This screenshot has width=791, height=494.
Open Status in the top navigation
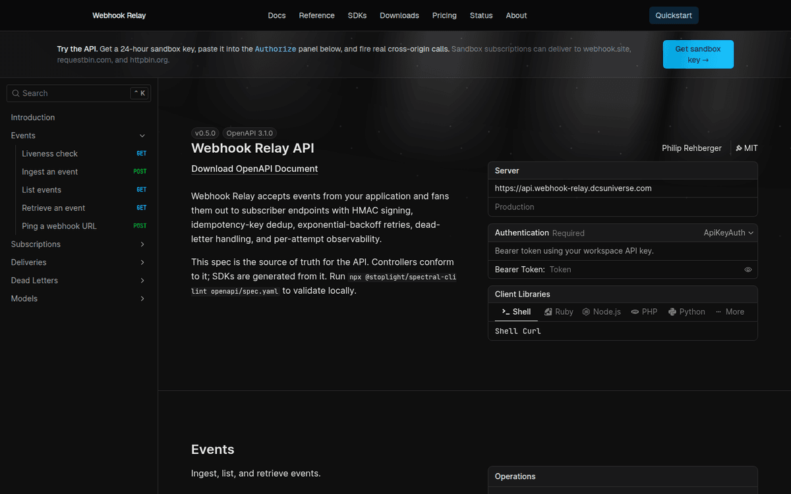(x=481, y=15)
